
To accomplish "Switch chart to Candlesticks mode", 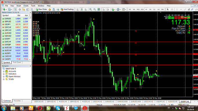I will pos(82,9).
